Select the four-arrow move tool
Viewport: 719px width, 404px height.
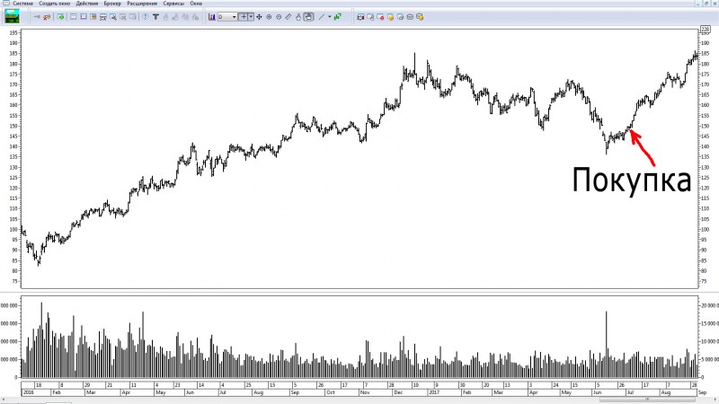[x=259, y=17]
